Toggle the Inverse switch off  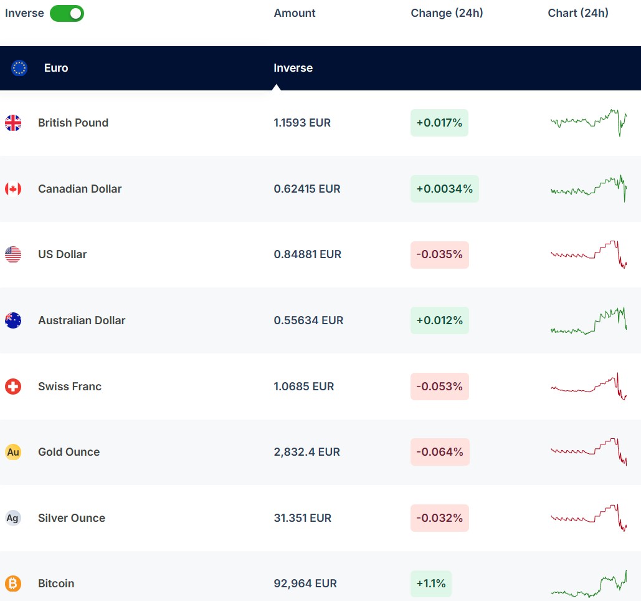coord(67,13)
